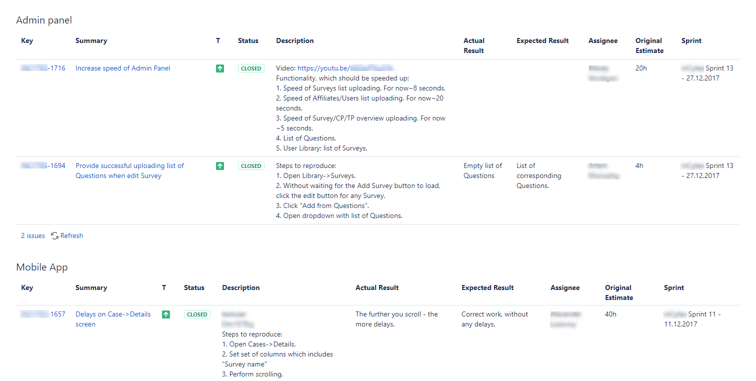
Task: Open issue key ending in 1716
Action: (x=43, y=68)
